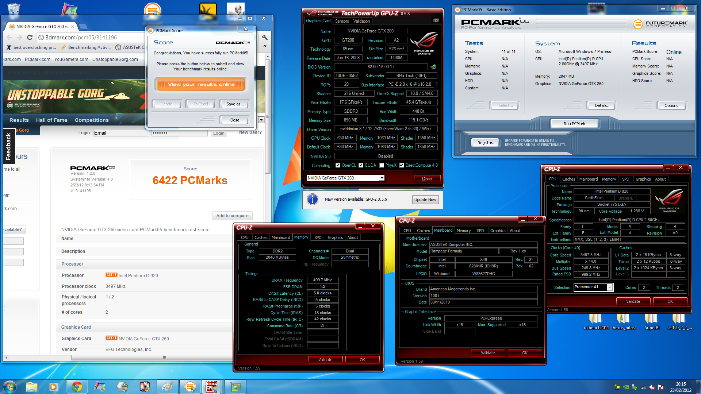This screenshot has width=701, height=394.
Task: Open the Results website menu
Action: click(x=19, y=120)
